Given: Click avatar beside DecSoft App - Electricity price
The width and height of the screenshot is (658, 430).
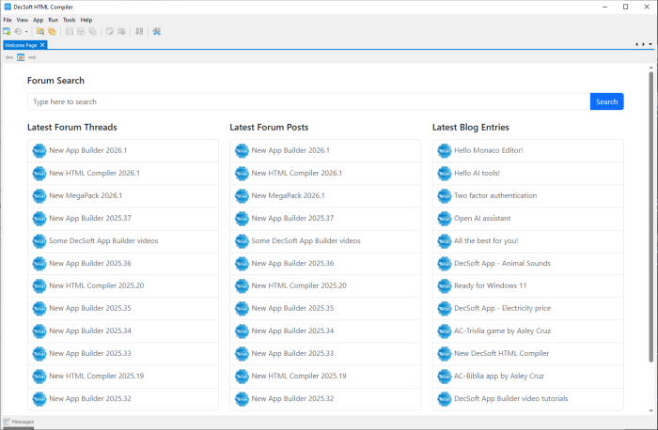Looking at the screenshot, I should [x=445, y=309].
